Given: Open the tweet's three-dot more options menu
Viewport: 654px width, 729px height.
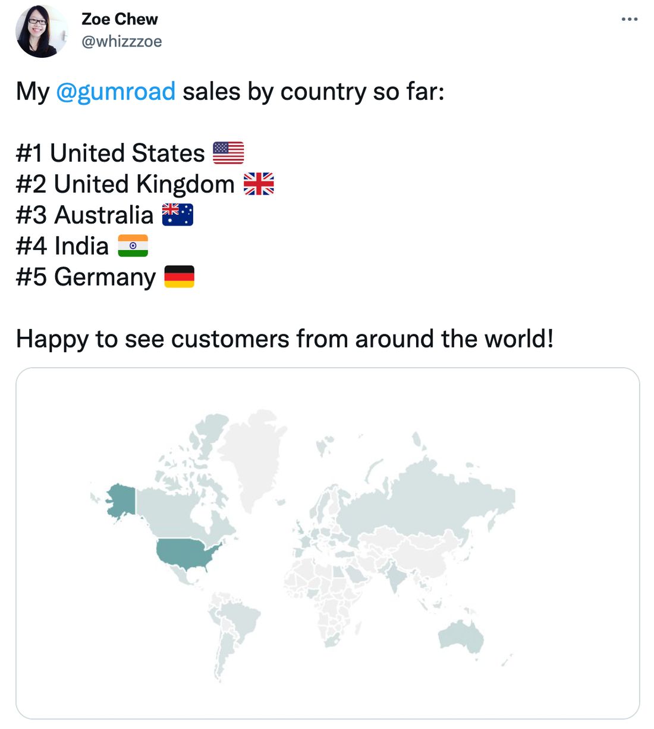Looking at the screenshot, I should [629, 19].
